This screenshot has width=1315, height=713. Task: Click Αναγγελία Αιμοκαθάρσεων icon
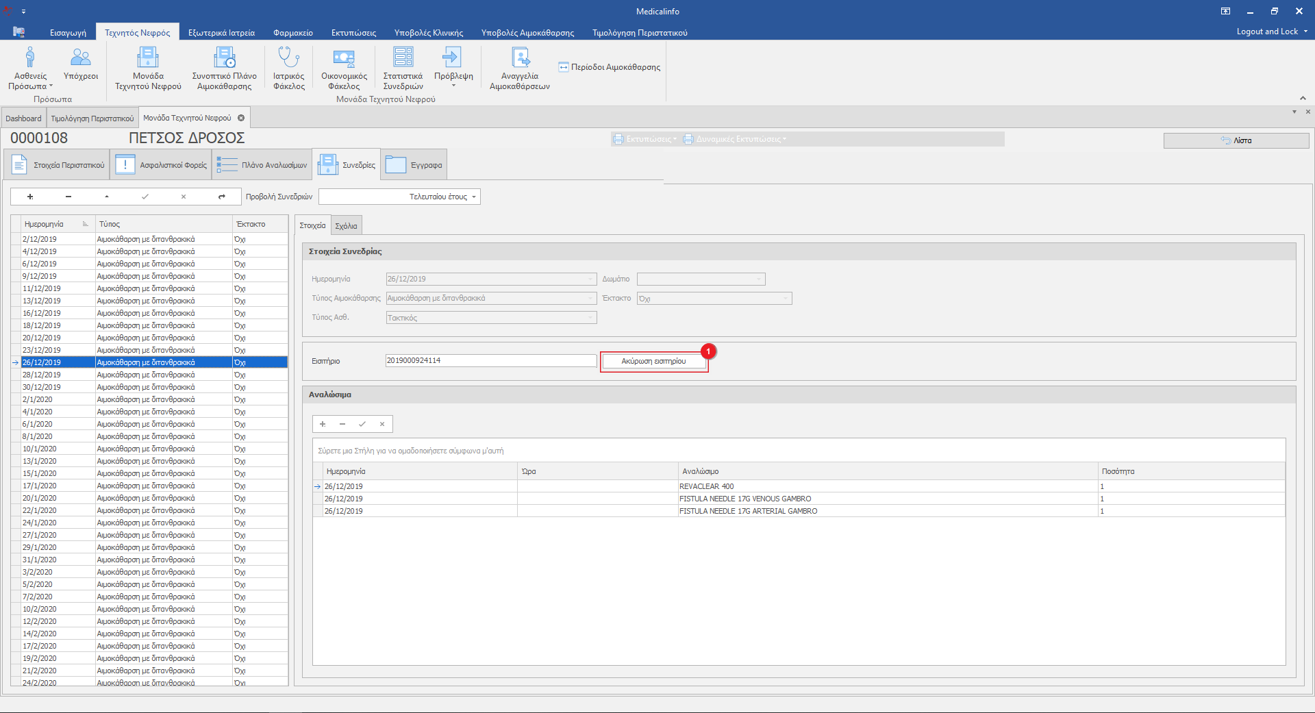point(520,58)
